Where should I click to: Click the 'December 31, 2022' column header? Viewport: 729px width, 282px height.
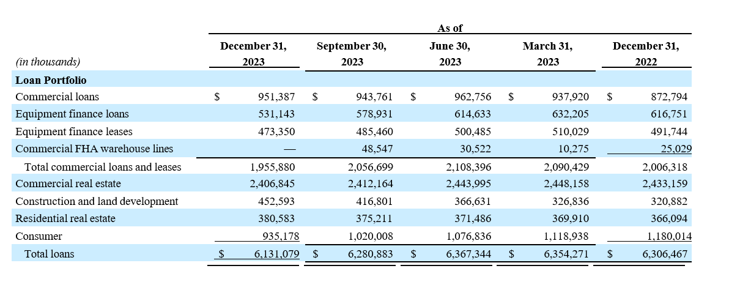646,54
